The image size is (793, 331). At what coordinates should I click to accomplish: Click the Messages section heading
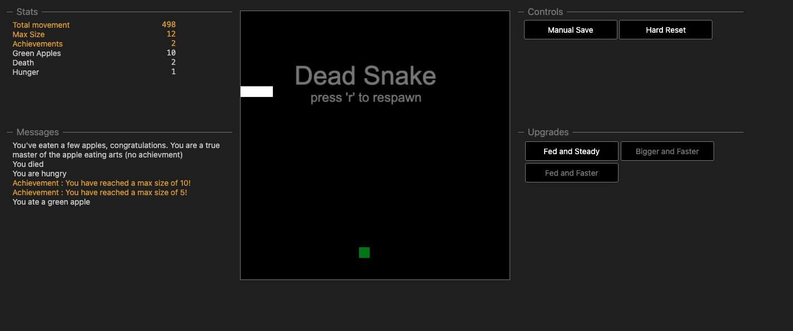(38, 132)
